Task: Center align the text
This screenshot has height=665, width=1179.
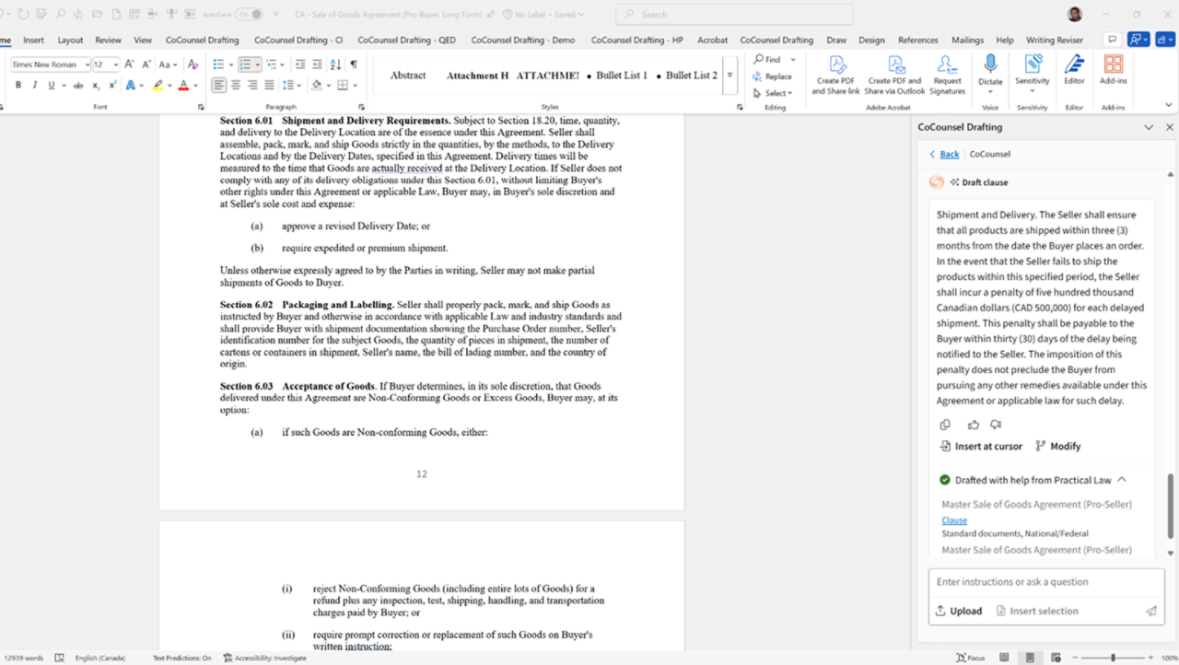Action: [x=236, y=85]
